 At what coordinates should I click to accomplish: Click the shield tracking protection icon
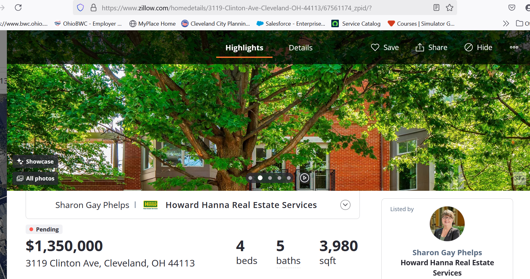click(80, 8)
